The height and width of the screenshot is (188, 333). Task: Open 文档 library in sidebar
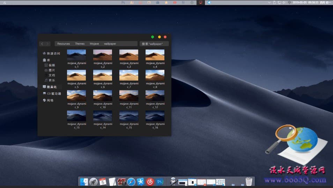pyautogui.click(x=50, y=75)
